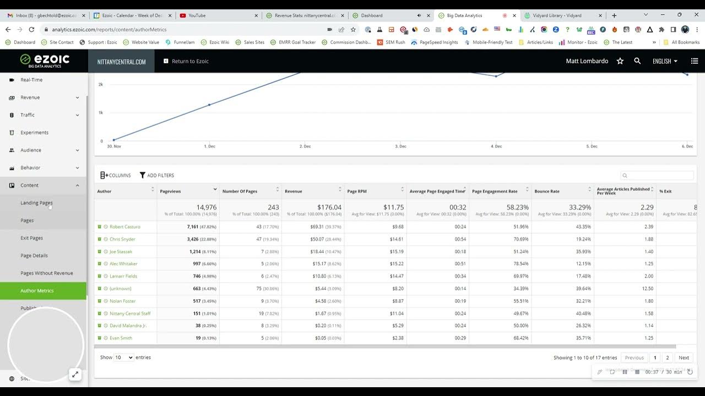Sort by the Page RPM column
Viewport: 705px width, 396px height.
[375, 191]
